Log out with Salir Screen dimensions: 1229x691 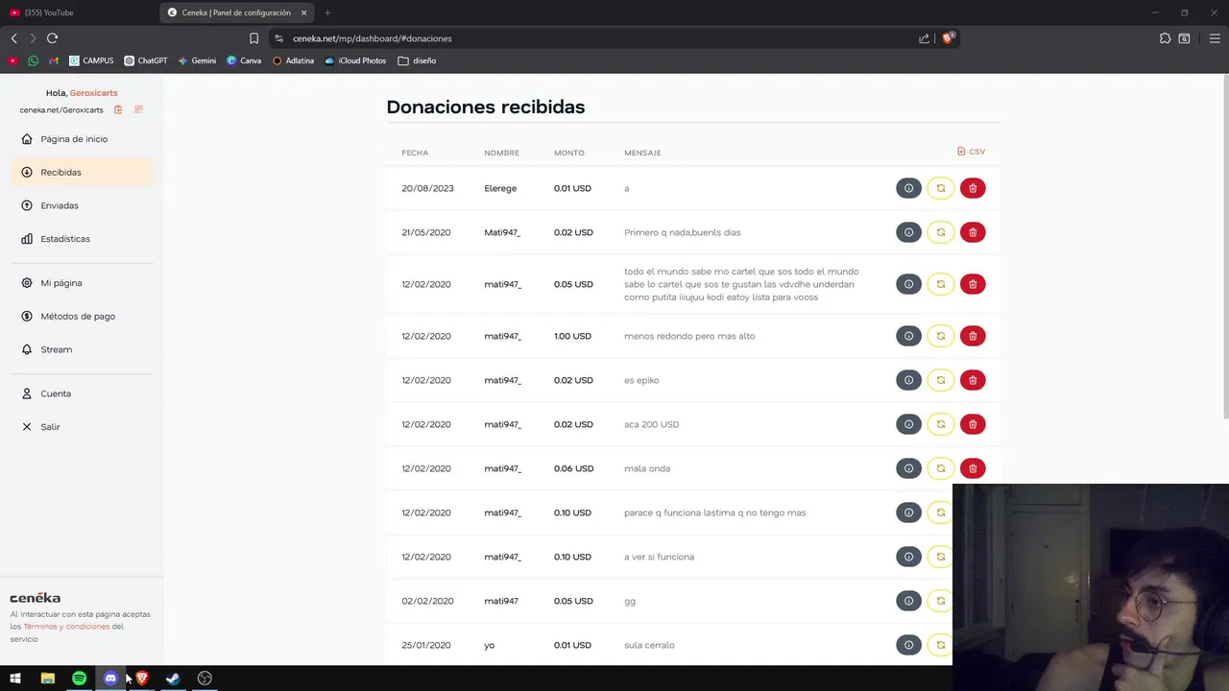(82, 427)
